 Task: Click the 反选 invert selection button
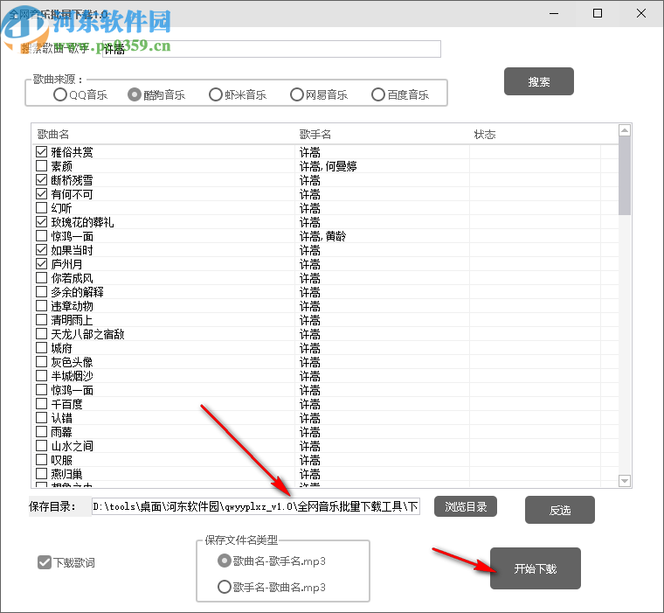[x=560, y=510]
